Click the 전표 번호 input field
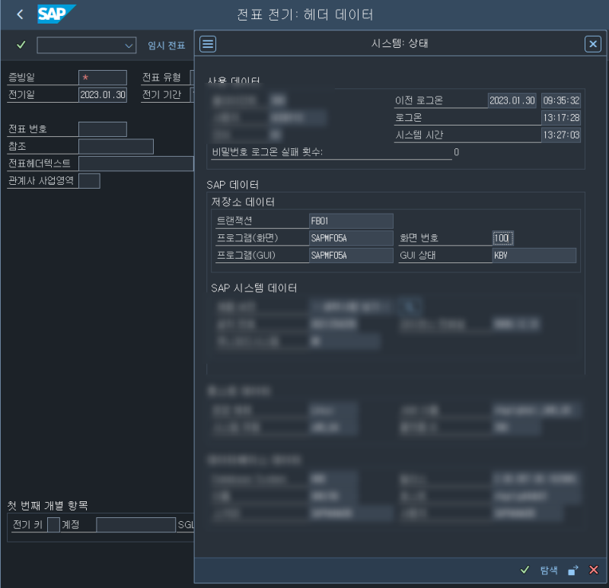609x588 pixels. click(104, 129)
